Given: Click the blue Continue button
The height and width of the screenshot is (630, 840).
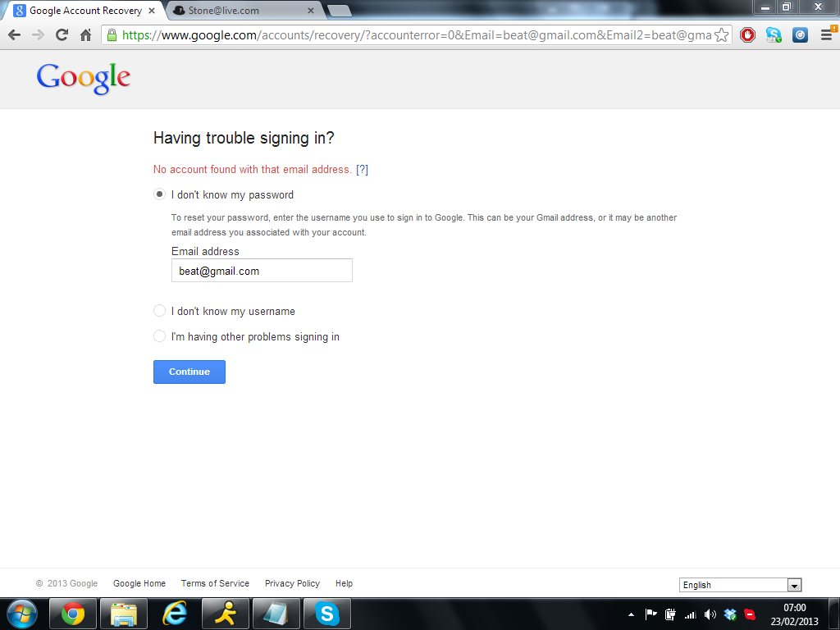Looking at the screenshot, I should pos(189,372).
